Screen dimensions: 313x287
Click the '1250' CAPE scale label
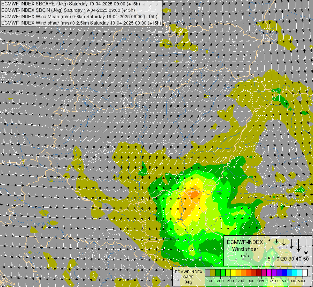click(261, 281)
